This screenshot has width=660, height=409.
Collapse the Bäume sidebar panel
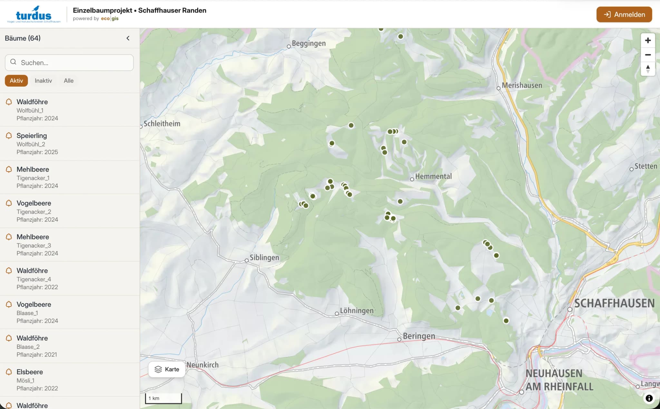(x=128, y=38)
